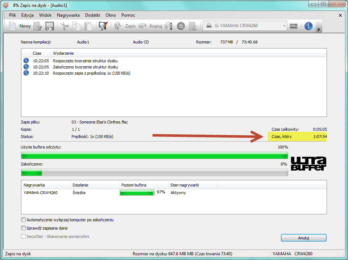This screenshot has width=348, height=260.
Task: Open the G: YAMAHA CRW4260 drive dropdown
Action: (x=245, y=26)
